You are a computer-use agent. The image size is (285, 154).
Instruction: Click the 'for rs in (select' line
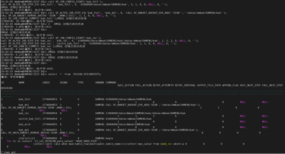click(x=54, y=141)
